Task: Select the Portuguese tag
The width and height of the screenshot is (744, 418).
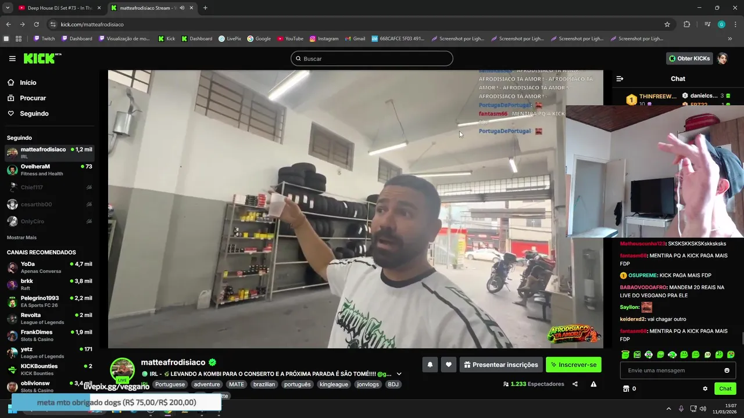Action: click(x=170, y=384)
